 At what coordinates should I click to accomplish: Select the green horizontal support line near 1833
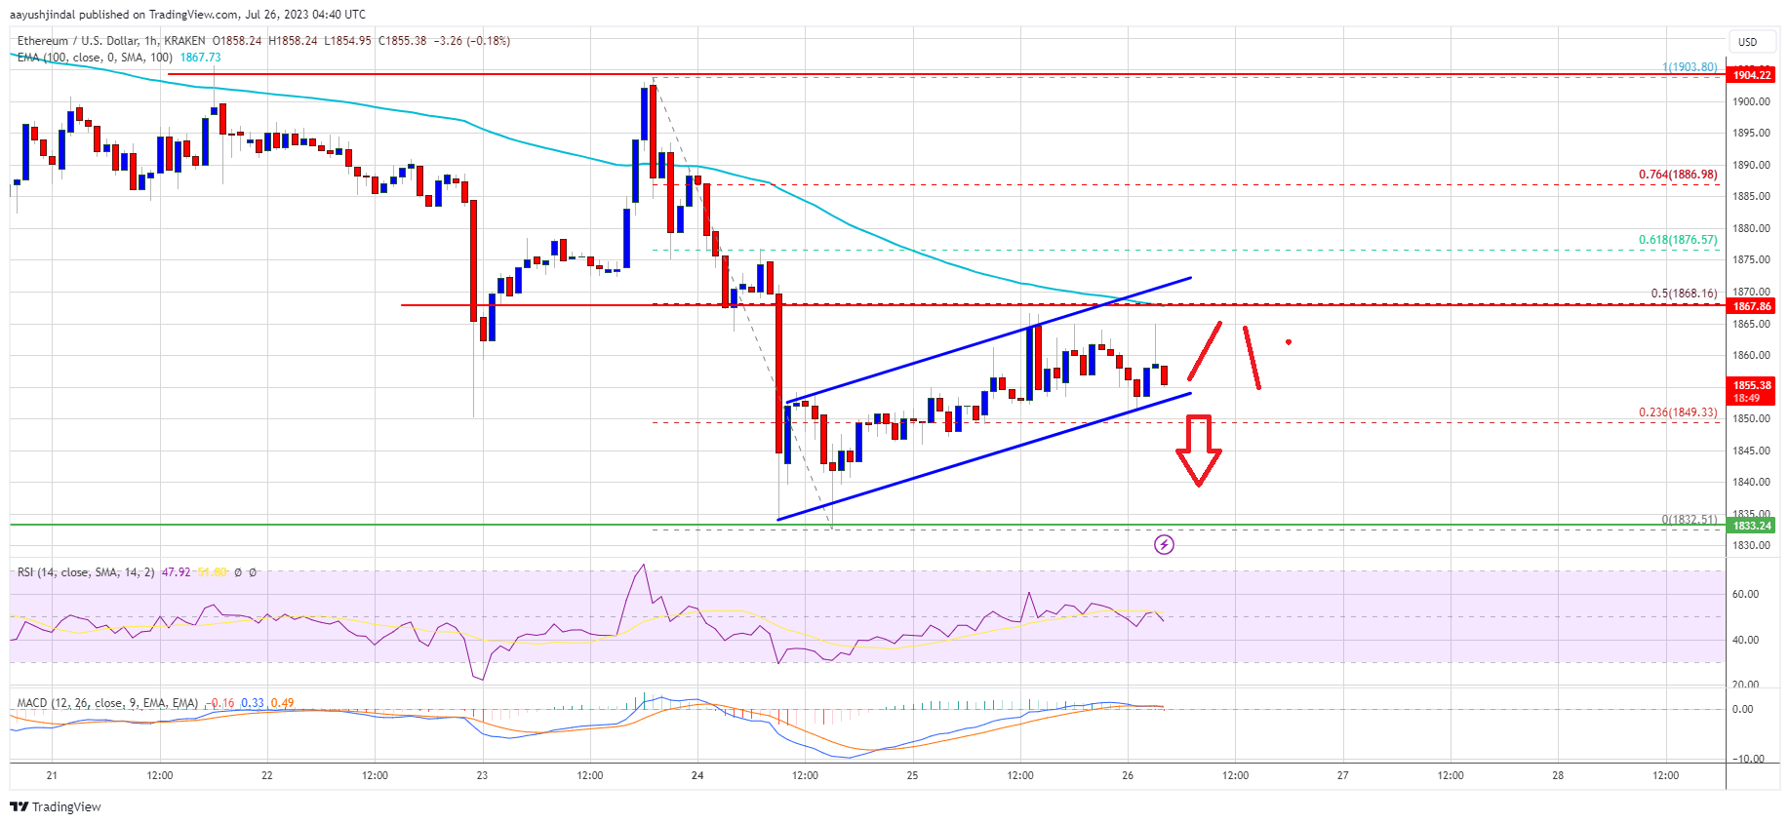pyautogui.click(x=868, y=525)
